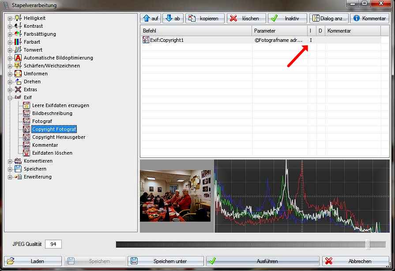Click the Copyright Herausgeber icon
Viewport: 395px width, 271px height.
point(26,137)
